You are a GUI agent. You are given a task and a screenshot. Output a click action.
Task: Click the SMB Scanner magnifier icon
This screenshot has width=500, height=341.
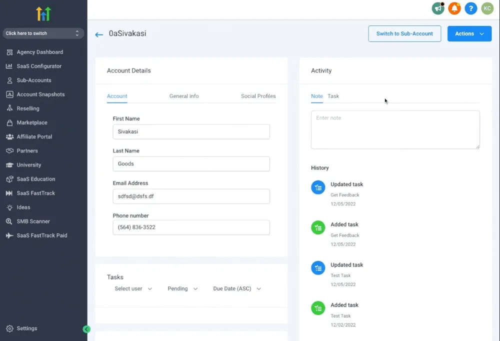9,221
